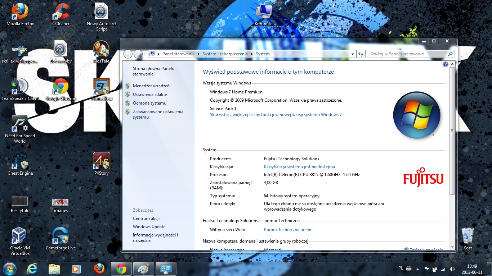492x276 pixels.
Task: Switch to Firefox on the taskbar
Action: (x=99, y=269)
